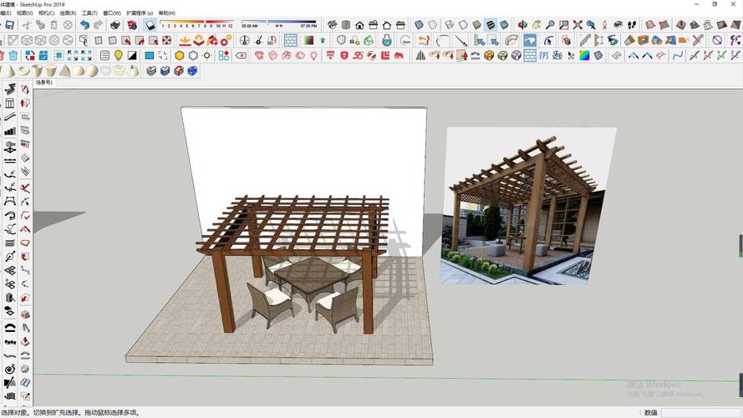Click brick wall icon beside gradient square

pos(290,40)
